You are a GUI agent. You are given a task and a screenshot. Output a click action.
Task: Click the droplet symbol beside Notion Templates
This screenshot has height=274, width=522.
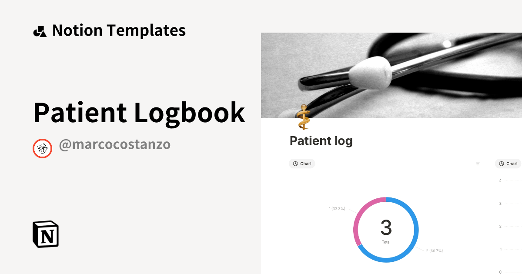pyautogui.click(x=40, y=30)
